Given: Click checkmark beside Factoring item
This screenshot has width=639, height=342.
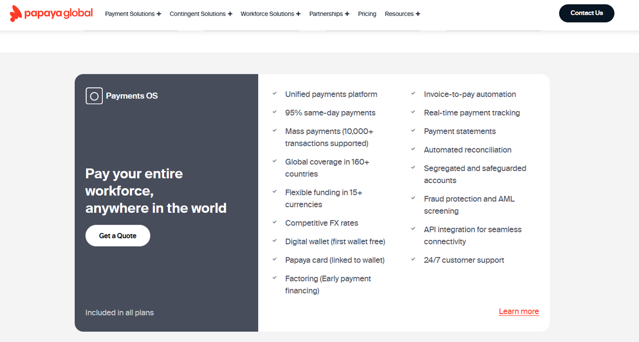Looking at the screenshot, I should tap(274, 278).
